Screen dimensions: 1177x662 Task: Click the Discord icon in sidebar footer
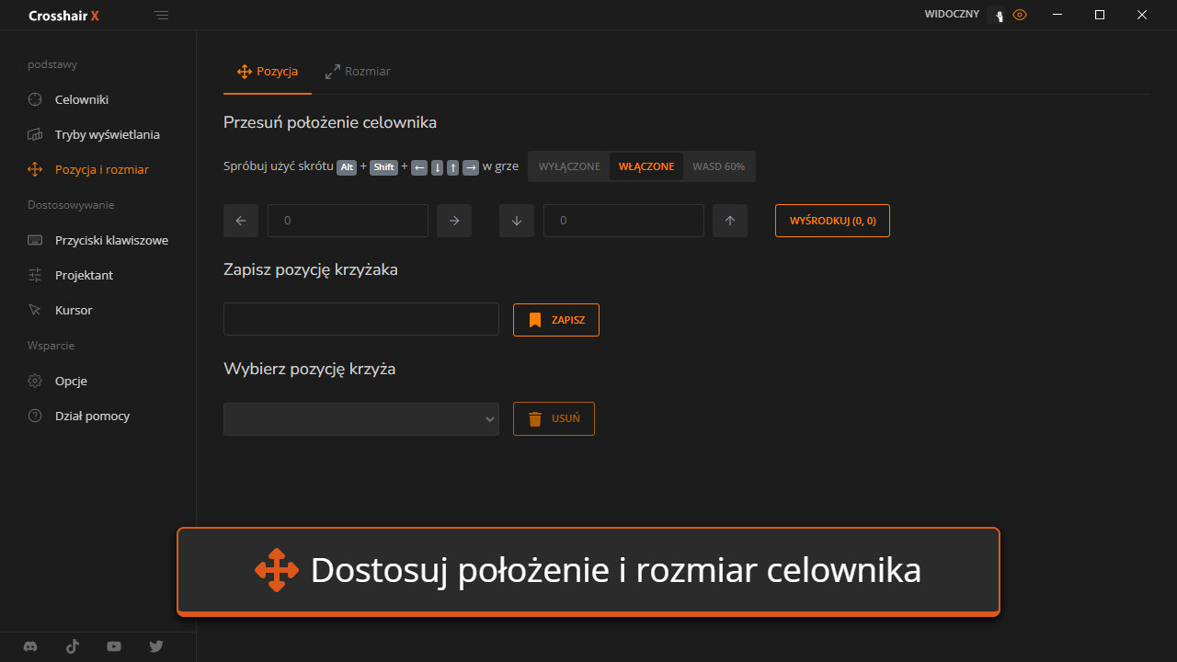pos(30,646)
